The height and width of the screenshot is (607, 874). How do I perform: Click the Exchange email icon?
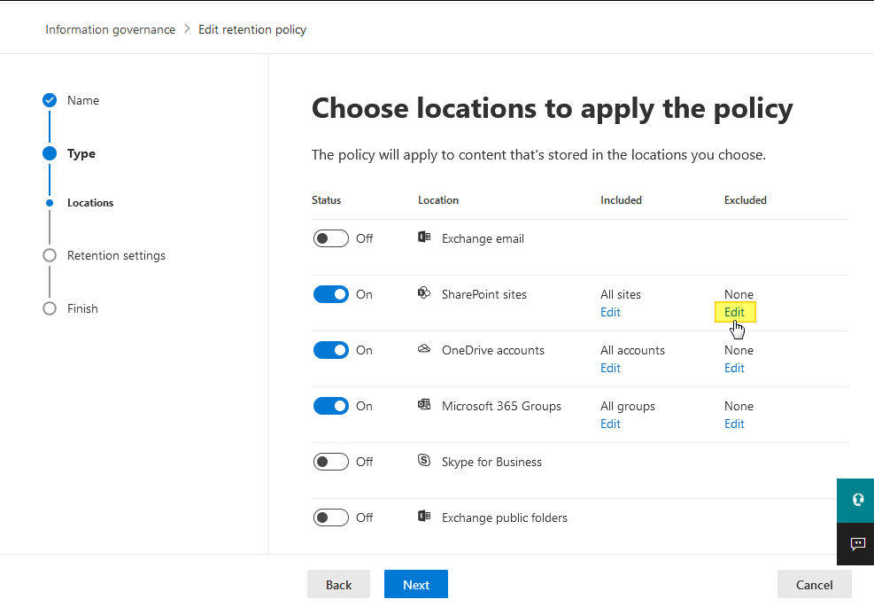pos(424,237)
